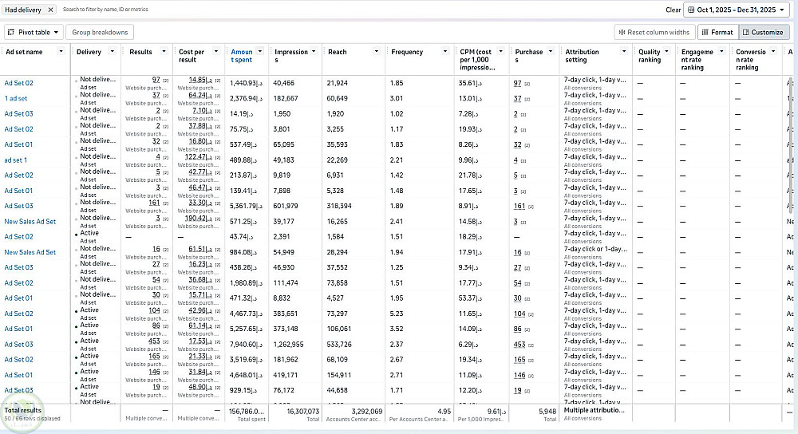Click the 190.42 cost per result value
The image size is (798, 434).
click(197, 219)
